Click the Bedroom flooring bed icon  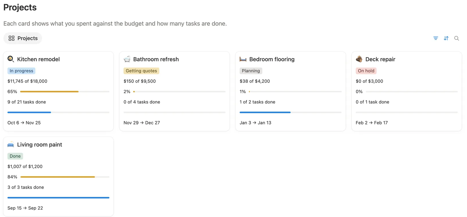coord(243,59)
